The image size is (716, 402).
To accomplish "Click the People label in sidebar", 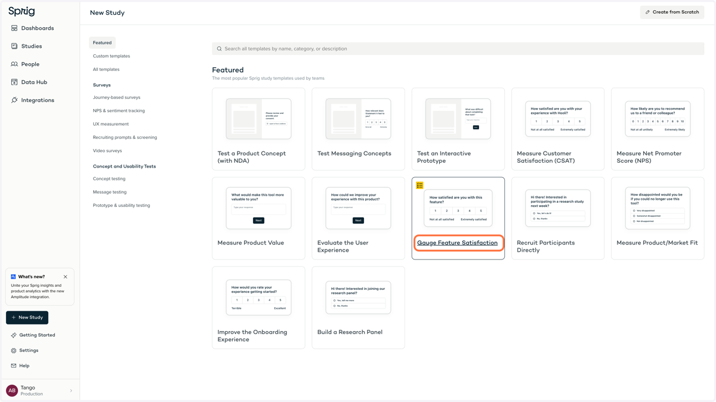I will tap(30, 64).
